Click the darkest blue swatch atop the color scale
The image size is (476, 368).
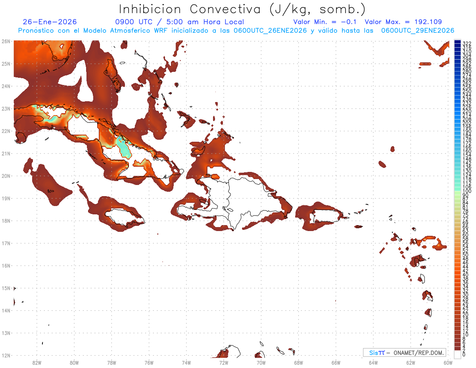457,42
